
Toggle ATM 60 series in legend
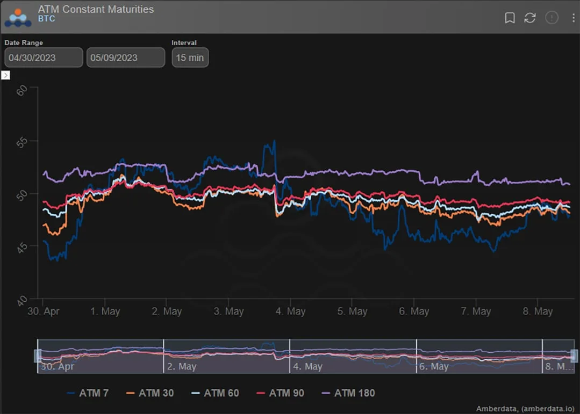(215, 393)
